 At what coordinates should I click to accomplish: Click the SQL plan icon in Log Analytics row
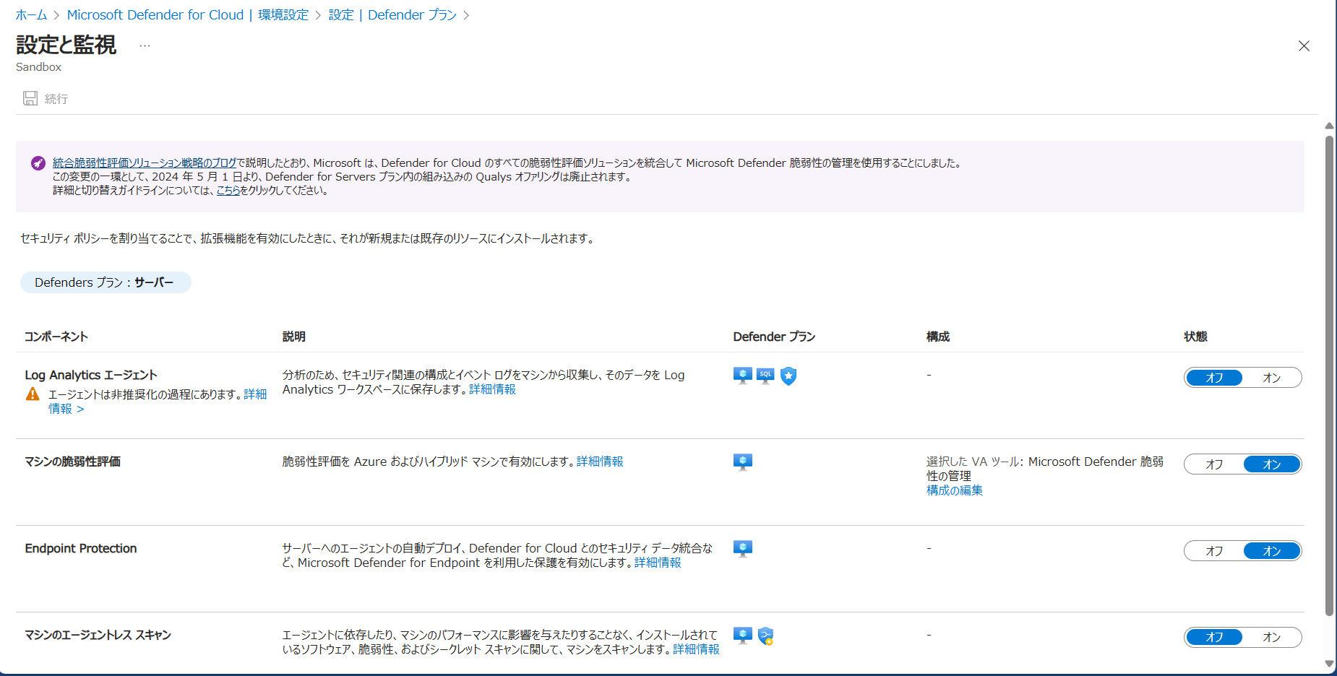coord(765,376)
